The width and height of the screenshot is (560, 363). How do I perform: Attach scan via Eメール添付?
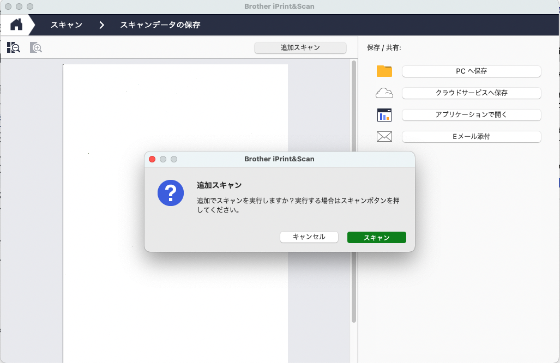pyautogui.click(x=471, y=137)
